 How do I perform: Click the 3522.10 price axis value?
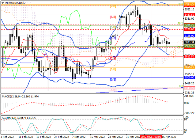point(189,9)
